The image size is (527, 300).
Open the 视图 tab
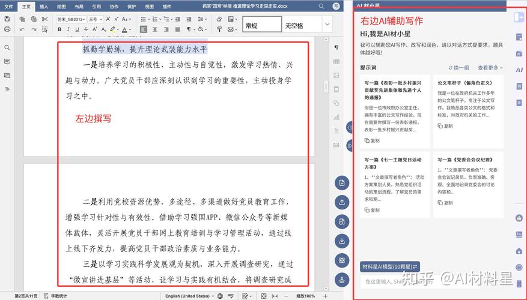(x=149, y=7)
